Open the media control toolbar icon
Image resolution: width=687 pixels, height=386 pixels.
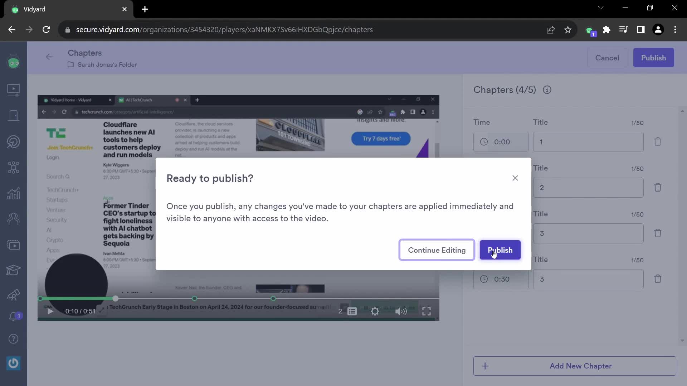click(624, 30)
